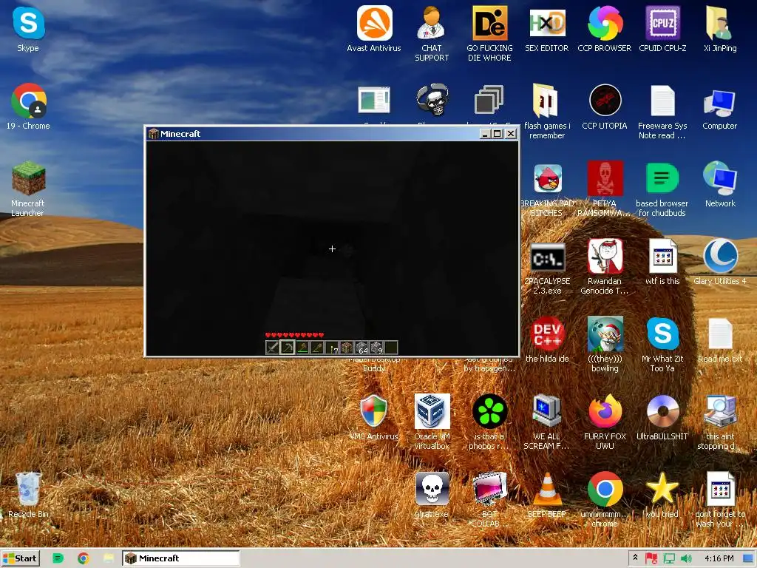The width and height of the screenshot is (757, 568).
Task: Open based browser for chudbuds icon
Action: point(662,189)
